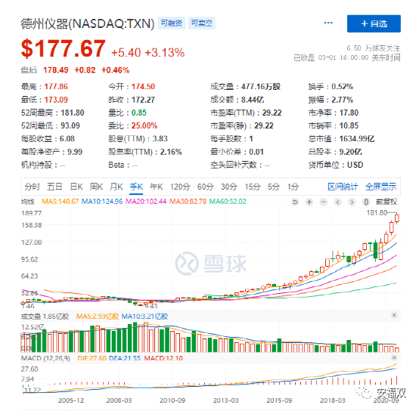The height and width of the screenshot is (411, 419).
Task: Move chart right with right arrow
Action: pos(352,202)
